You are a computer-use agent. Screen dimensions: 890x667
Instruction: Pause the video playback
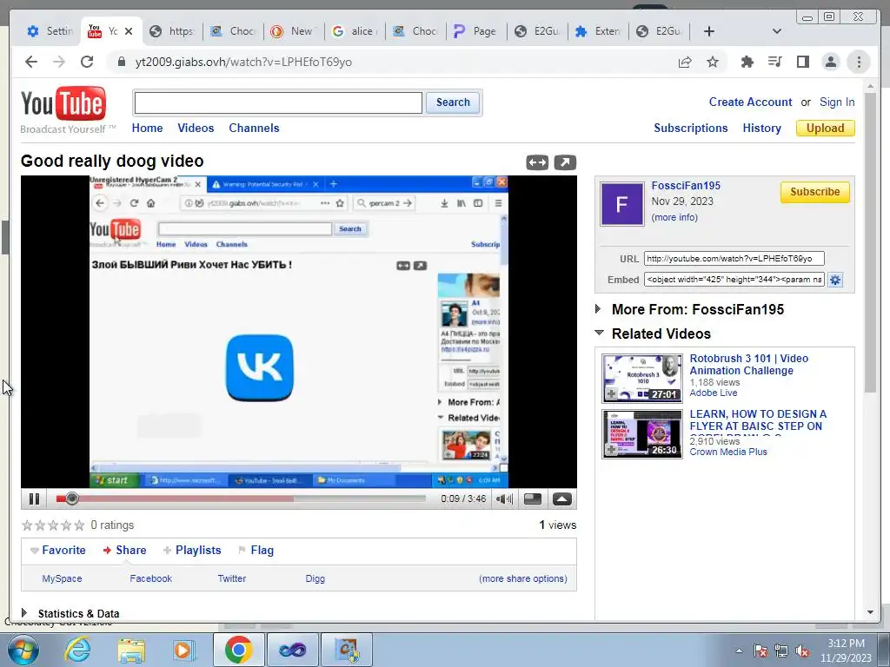[34, 499]
